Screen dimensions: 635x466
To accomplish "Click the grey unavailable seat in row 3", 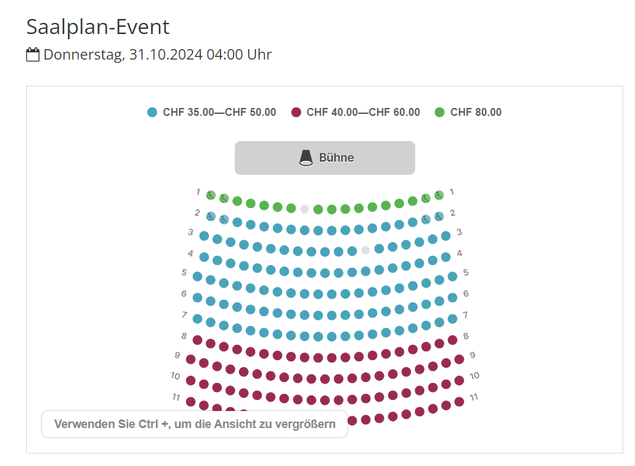I will [x=365, y=250].
